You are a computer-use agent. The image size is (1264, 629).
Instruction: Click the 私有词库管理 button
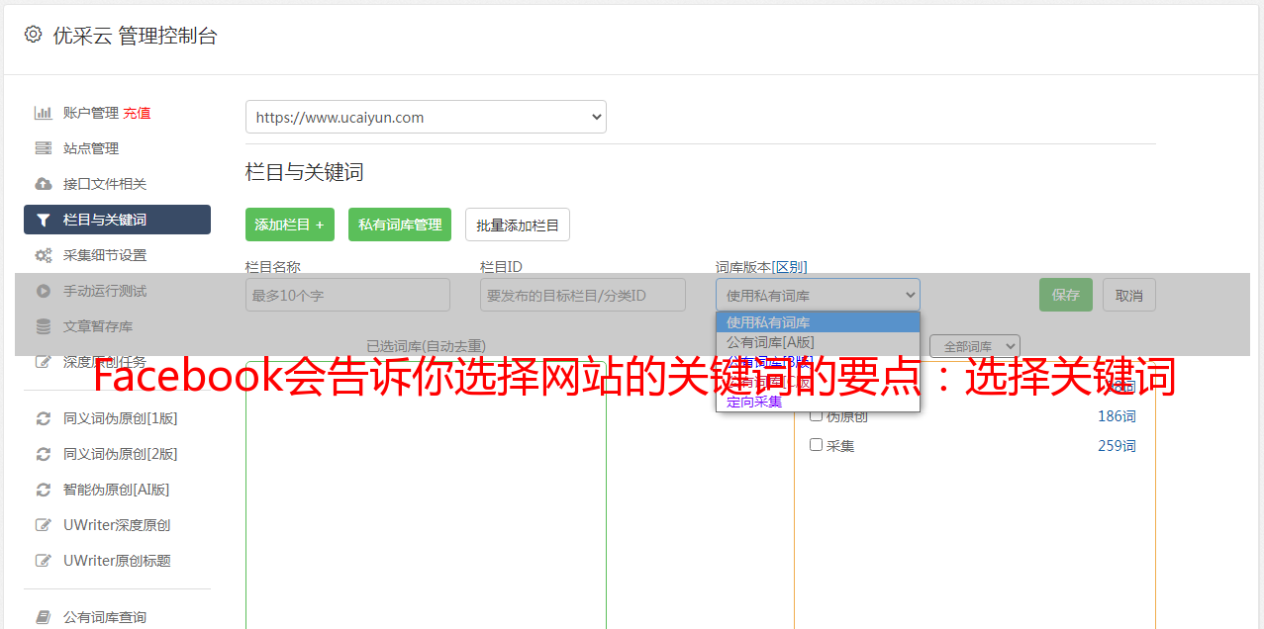click(400, 225)
